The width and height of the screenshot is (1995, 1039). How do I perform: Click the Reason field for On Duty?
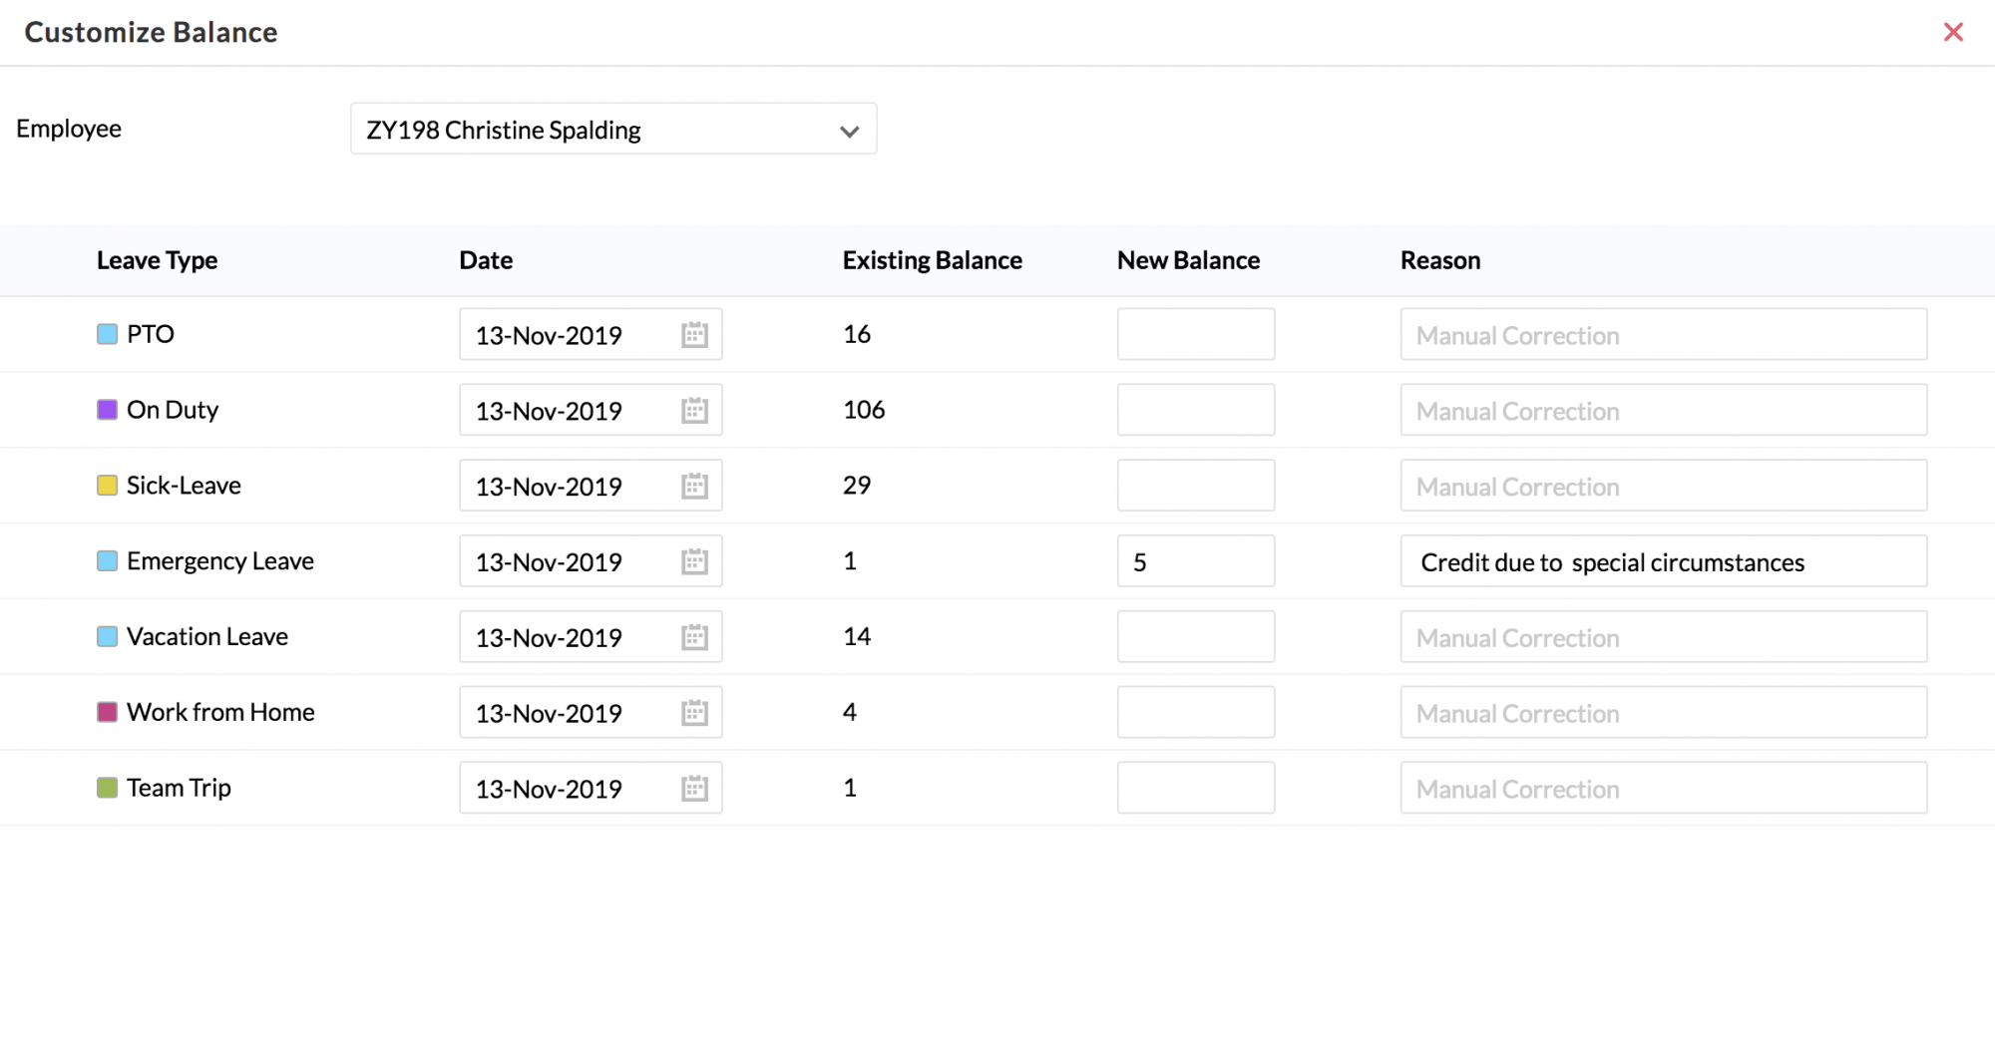click(x=1663, y=410)
